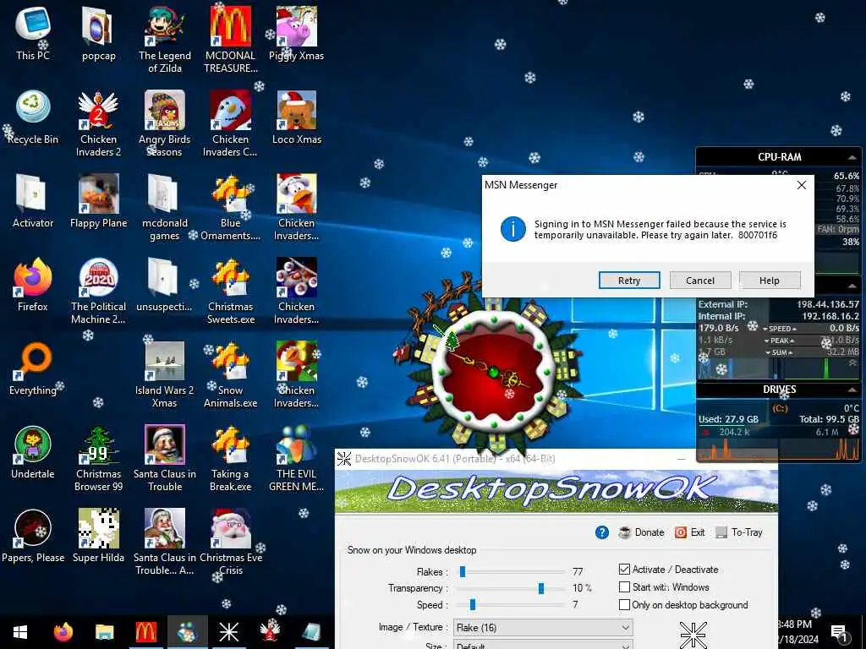Expand the SUM selector in network gadget
The image size is (866, 649).
(779, 352)
